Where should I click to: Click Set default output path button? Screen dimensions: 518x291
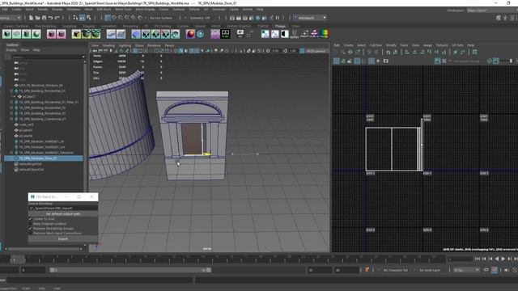click(x=63, y=213)
